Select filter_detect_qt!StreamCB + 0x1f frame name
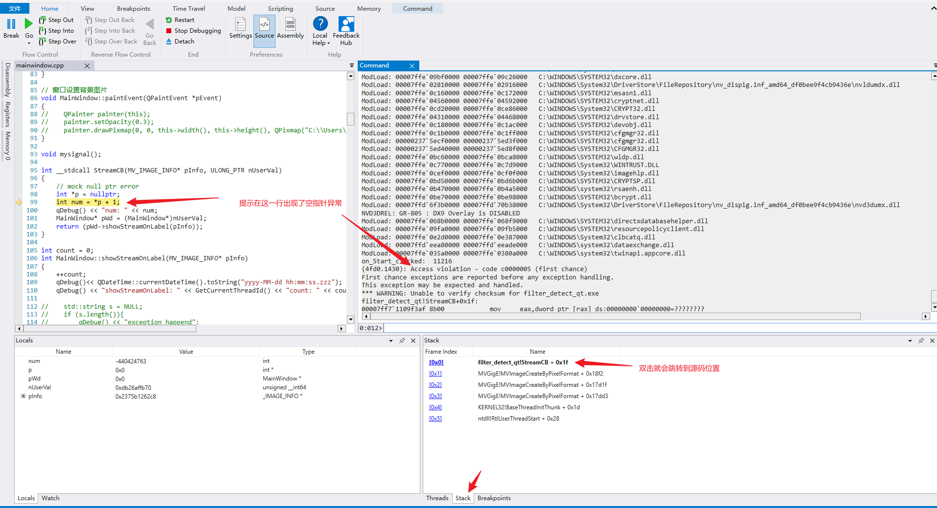Image resolution: width=937 pixels, height=508 pixels. click(x=523, y=362)
